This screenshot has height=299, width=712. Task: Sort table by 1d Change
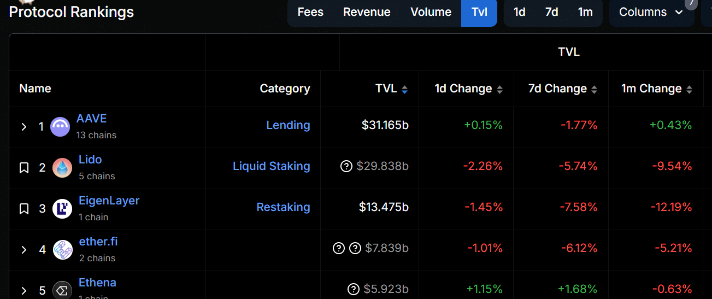tap(499, 89)
